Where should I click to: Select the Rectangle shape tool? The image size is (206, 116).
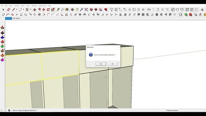coord(27,9)
